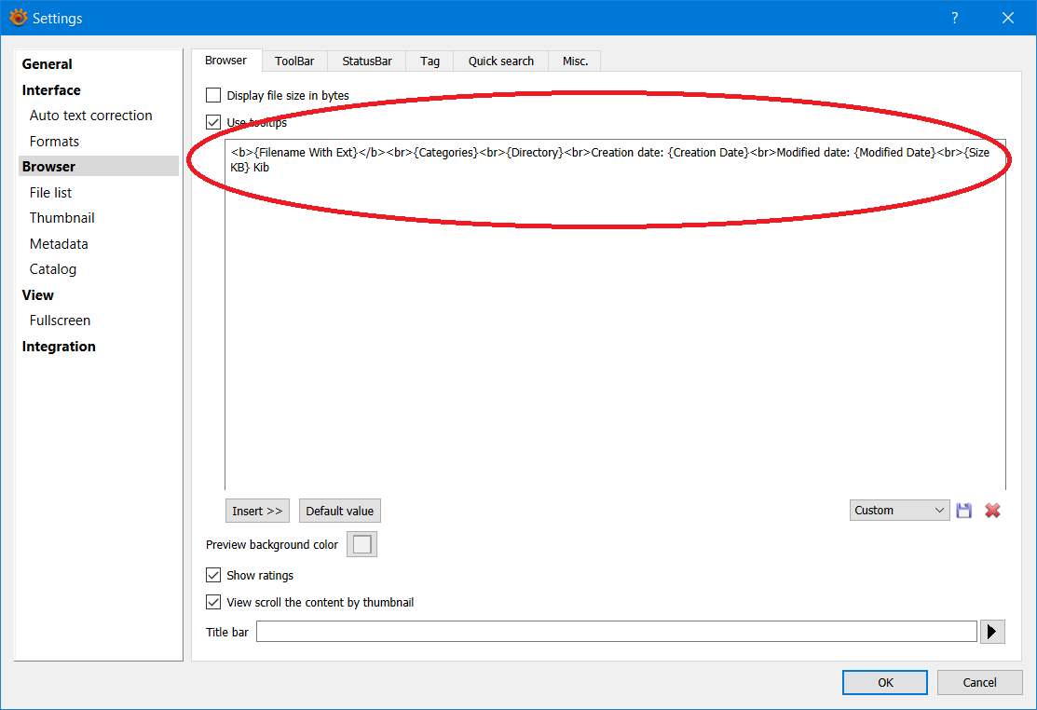Click the save preset floppy disk icon
1037x710 pixels.
[x=964, y=511]
